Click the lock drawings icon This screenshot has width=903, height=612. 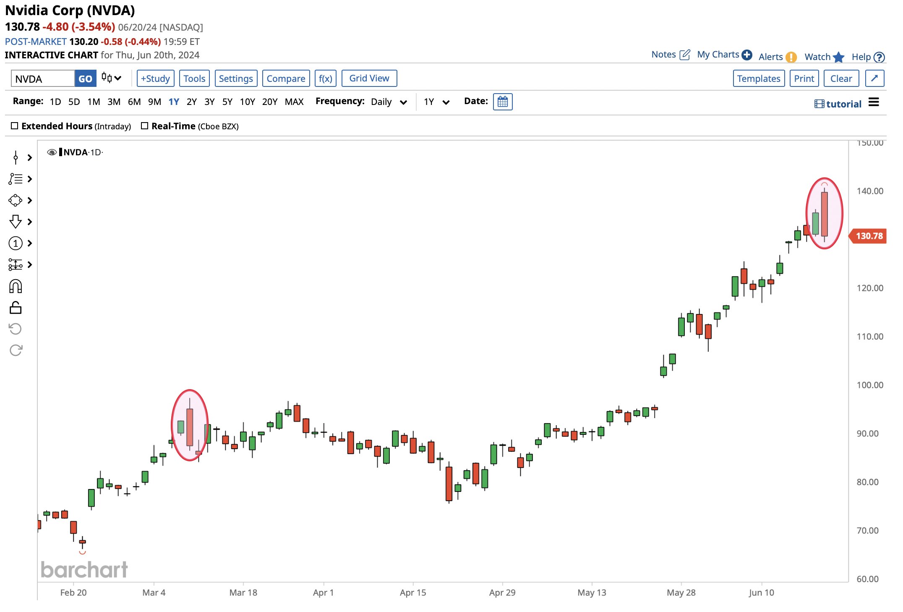coord(16,308)
